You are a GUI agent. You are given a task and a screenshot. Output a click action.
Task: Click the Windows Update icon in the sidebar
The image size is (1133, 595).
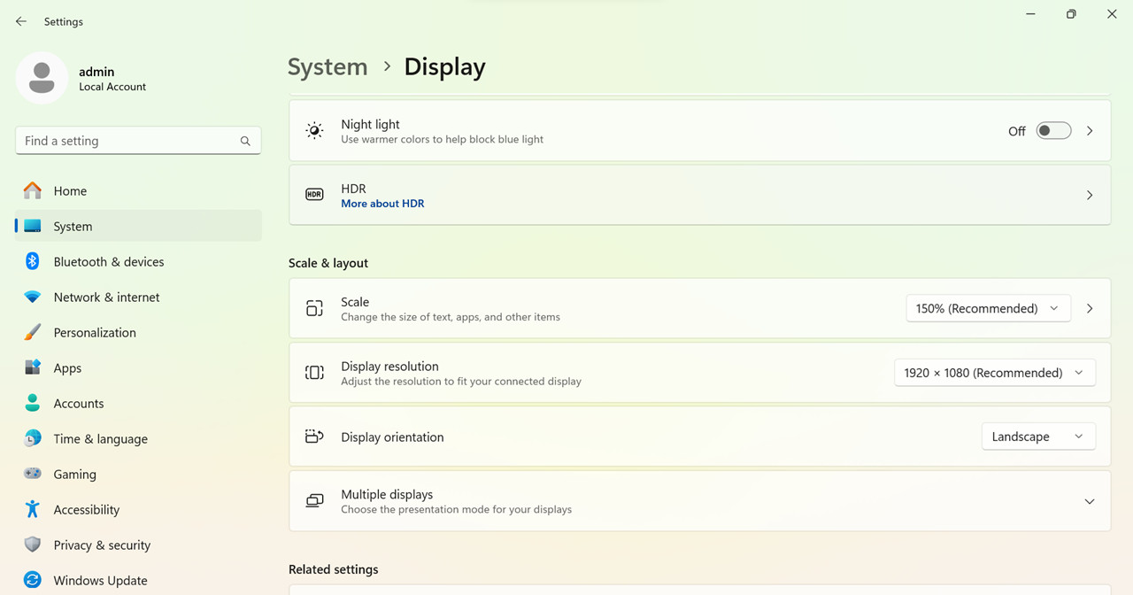click(x=33, y=580)
